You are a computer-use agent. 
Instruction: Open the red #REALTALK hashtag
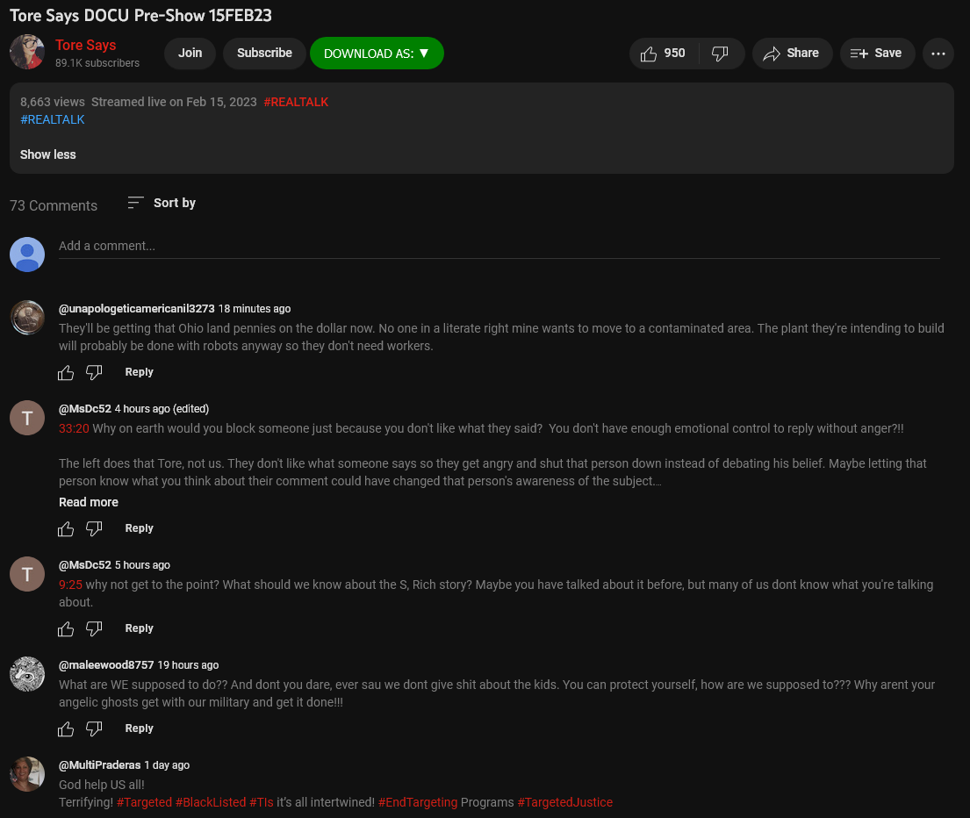[296, 102]
